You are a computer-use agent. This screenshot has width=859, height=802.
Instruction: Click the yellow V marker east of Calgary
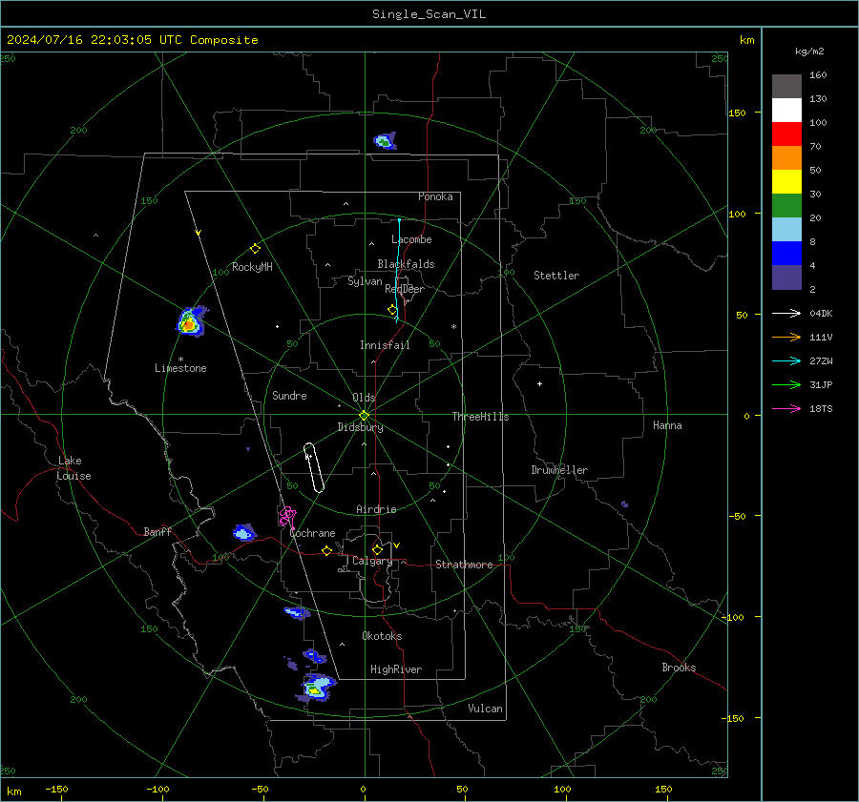point(397,545)
